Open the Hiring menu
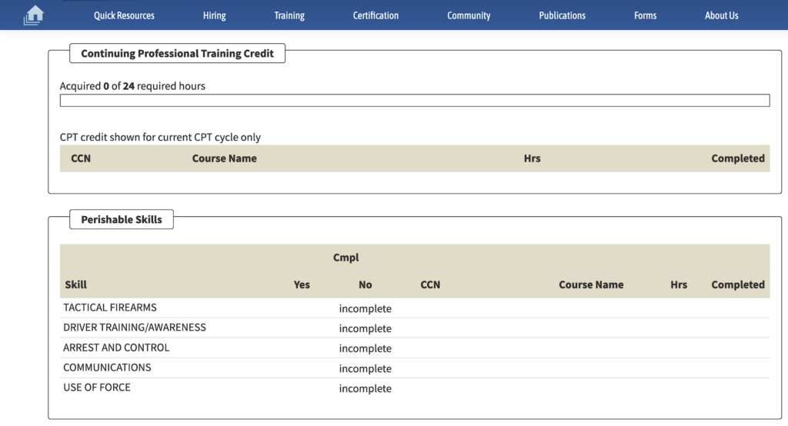Image resolution: width=788 pixels, height=426 pixels. [215, 15]
